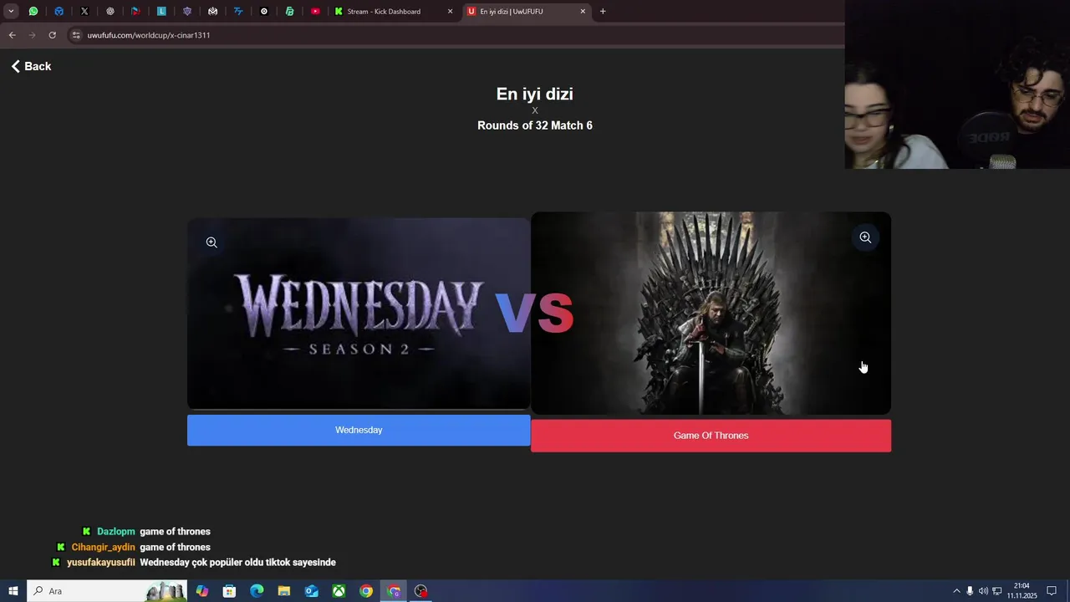Open Outlook from taskbar

312,591
